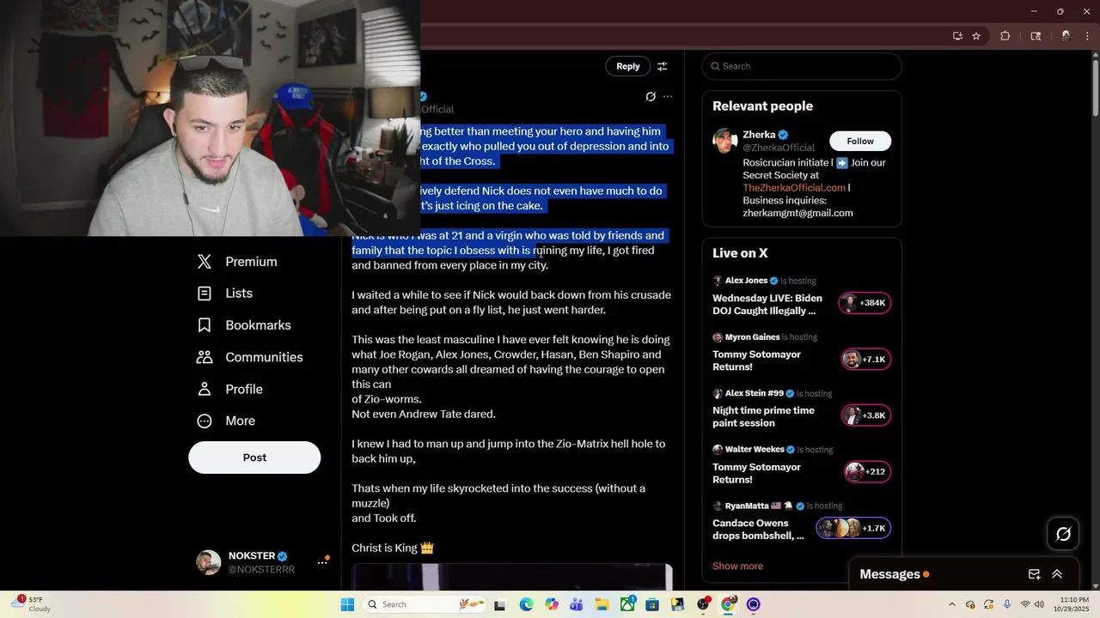
Task: Click the Bookmarks ribbon icon
Action: pyautogui.click(x=205, y=325)
